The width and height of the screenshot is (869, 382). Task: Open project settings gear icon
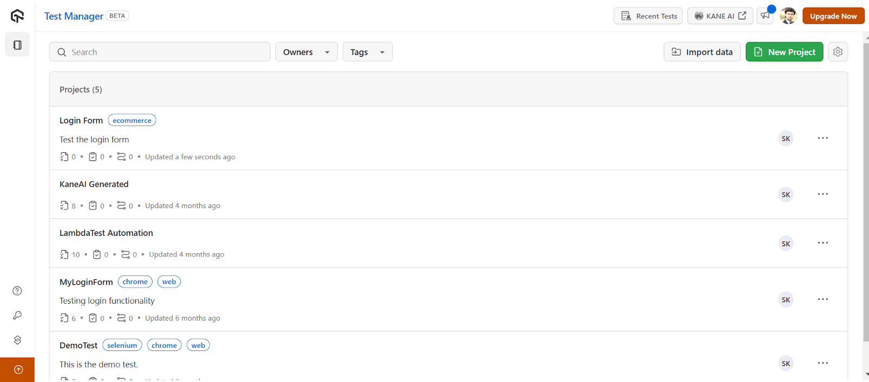[837, 52]
